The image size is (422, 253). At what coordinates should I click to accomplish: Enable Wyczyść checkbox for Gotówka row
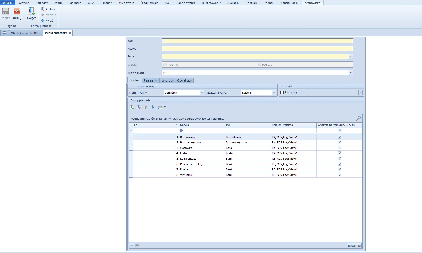pos(340,148)
